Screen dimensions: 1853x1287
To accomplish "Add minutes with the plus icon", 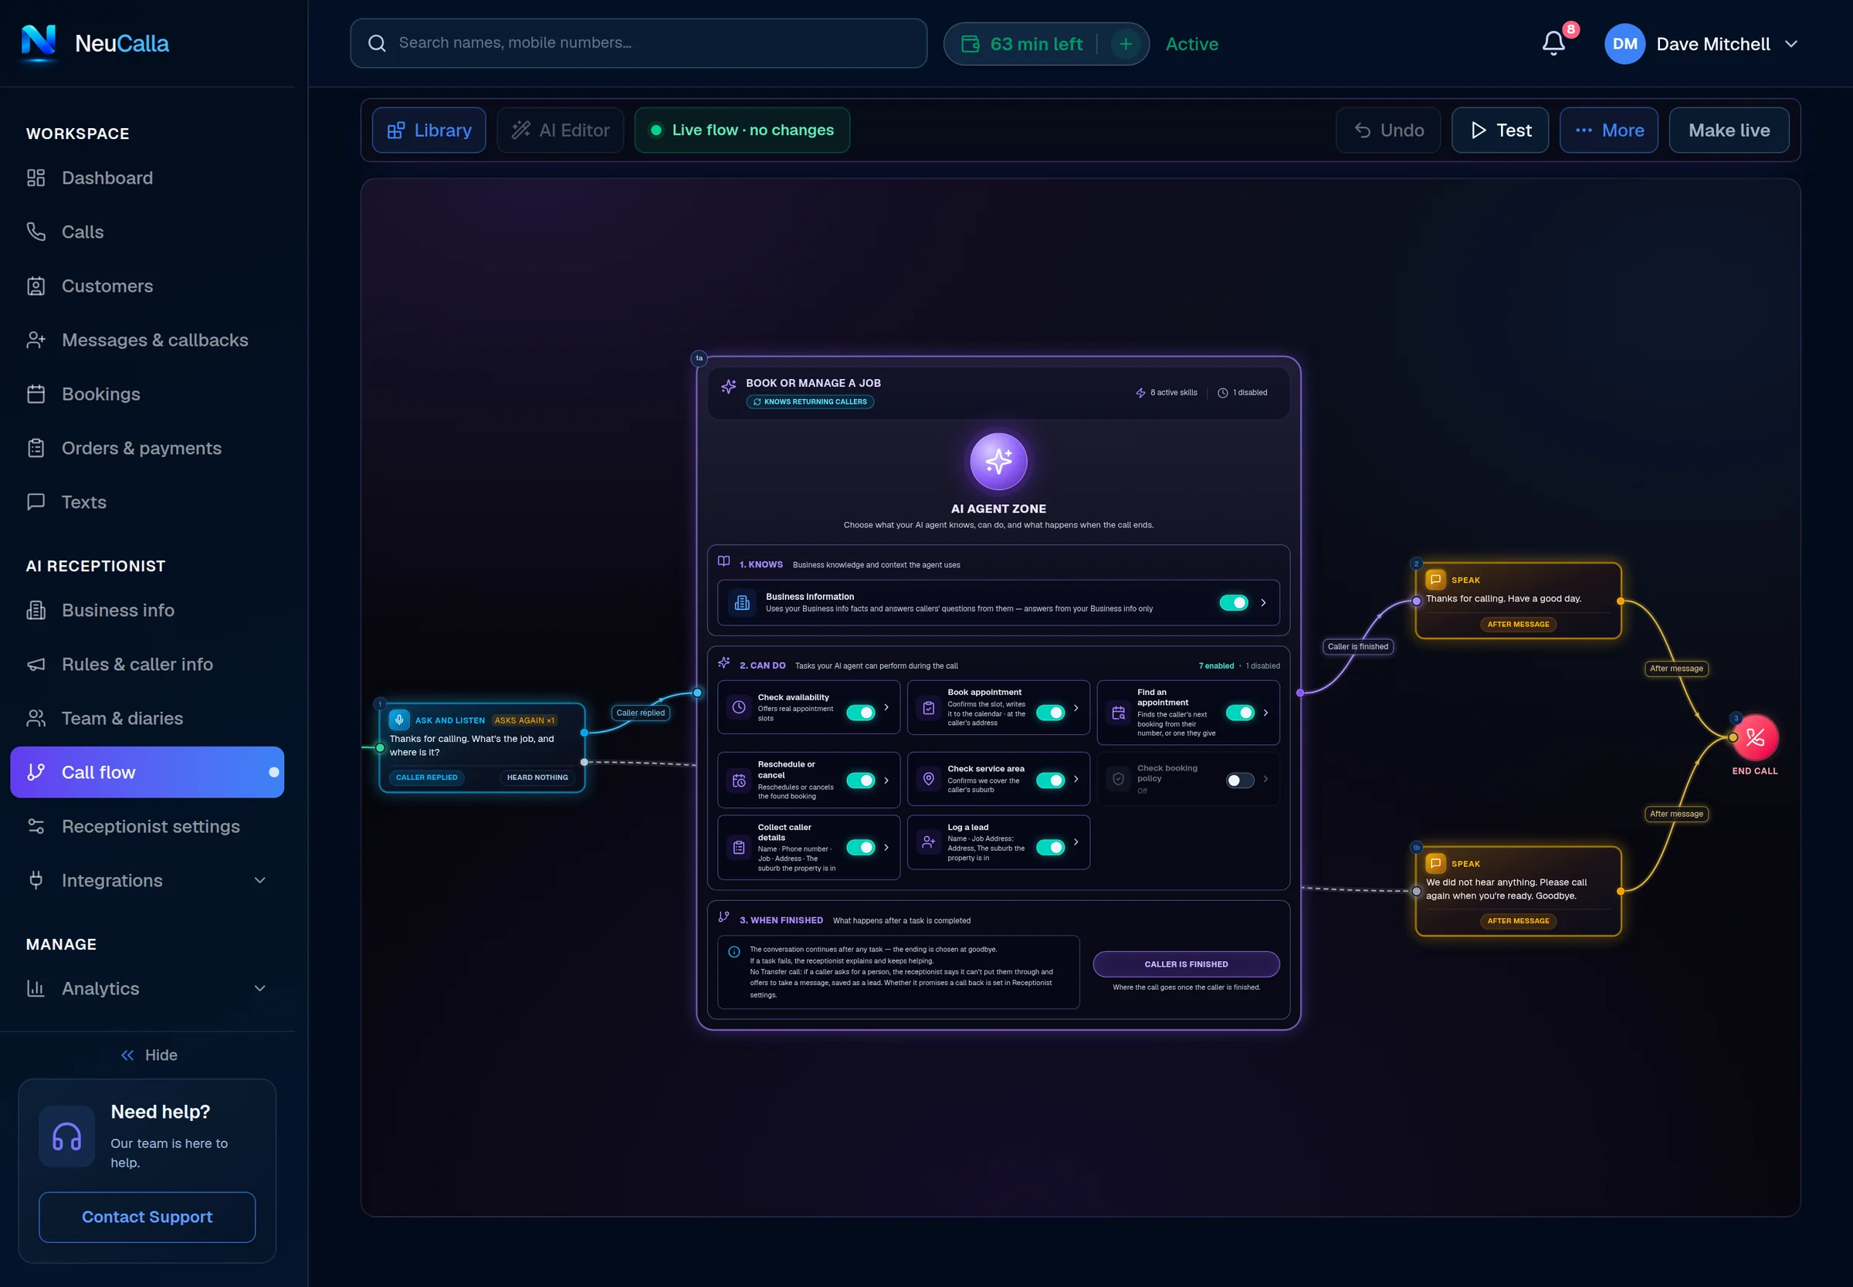I will point(1126,44).
